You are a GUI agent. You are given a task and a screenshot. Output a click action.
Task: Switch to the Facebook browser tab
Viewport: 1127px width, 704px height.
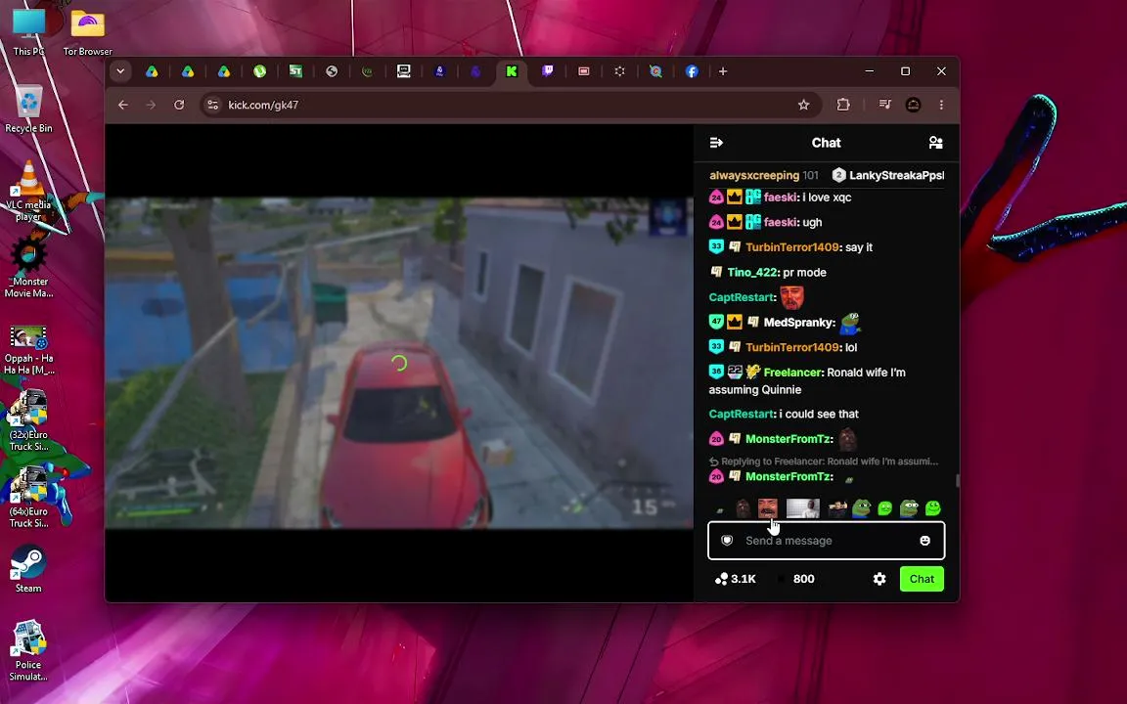pyautogui.click(x=692, y=71)
